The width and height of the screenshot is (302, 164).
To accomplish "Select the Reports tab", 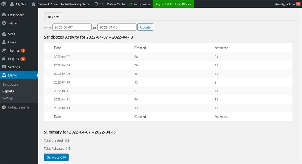I will (x=53, y=17).
